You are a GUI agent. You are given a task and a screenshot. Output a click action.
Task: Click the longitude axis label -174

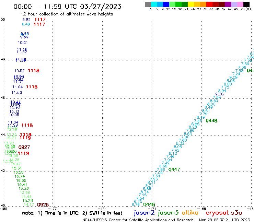pos(102,209)
